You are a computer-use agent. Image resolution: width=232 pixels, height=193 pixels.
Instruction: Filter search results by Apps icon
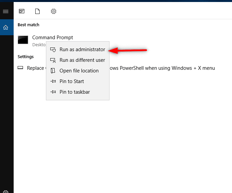coord(22,11)
